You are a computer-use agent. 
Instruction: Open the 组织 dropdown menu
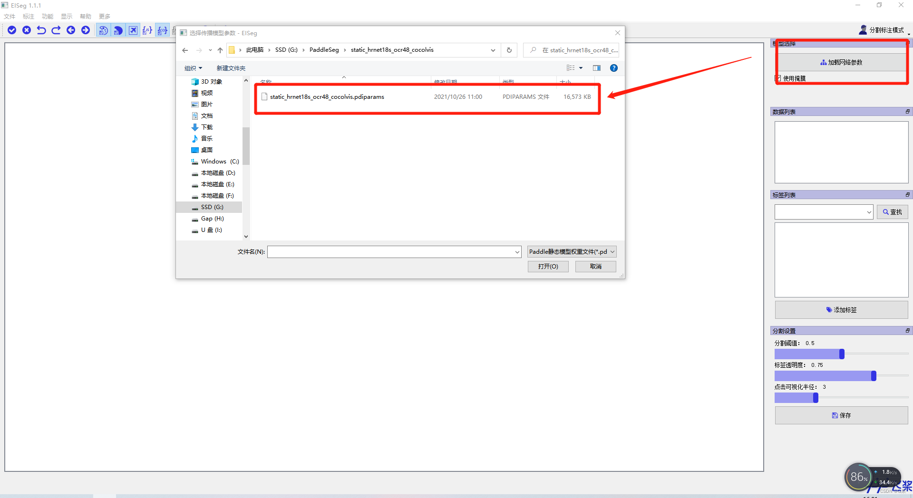pyautogui.click(x=193, y=68)
